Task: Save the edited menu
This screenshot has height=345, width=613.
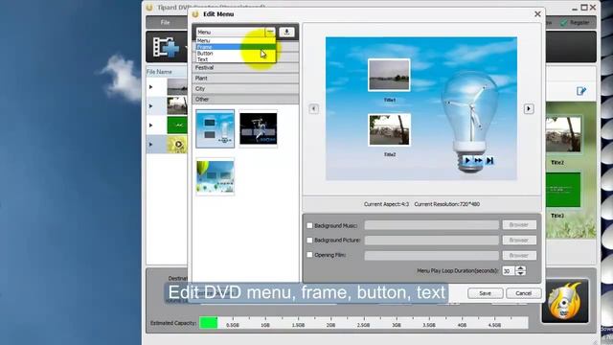Action: click(486, 293)
